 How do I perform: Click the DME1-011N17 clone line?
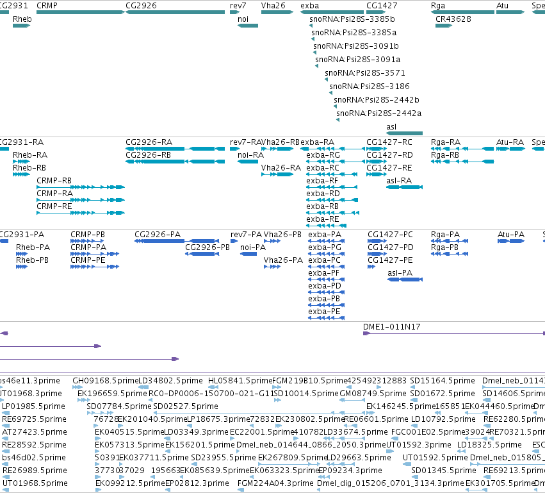(x=454, y=333)
